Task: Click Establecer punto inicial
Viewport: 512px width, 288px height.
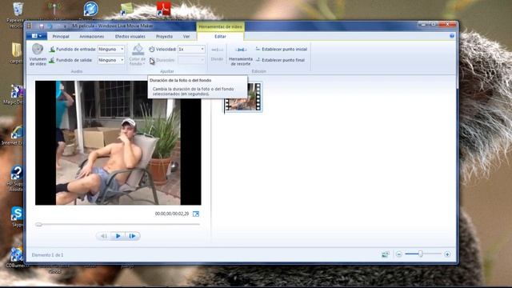Action: (x=282, y=50)
